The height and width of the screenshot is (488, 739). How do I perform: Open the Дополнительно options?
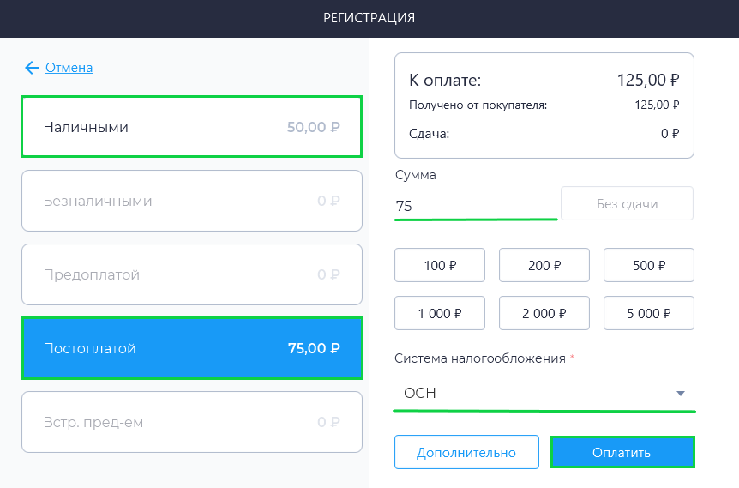point(466,452)
